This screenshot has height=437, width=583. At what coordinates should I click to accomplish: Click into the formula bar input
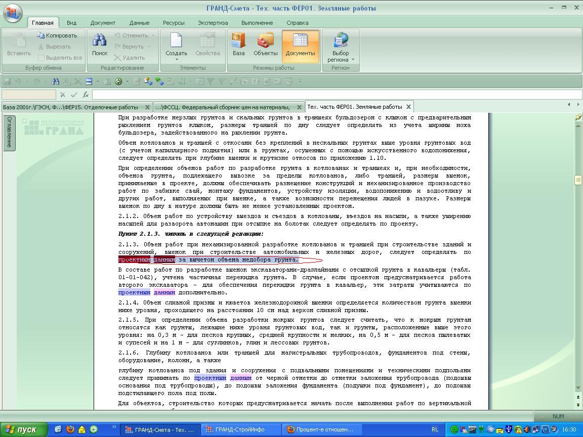pos(337,95)
